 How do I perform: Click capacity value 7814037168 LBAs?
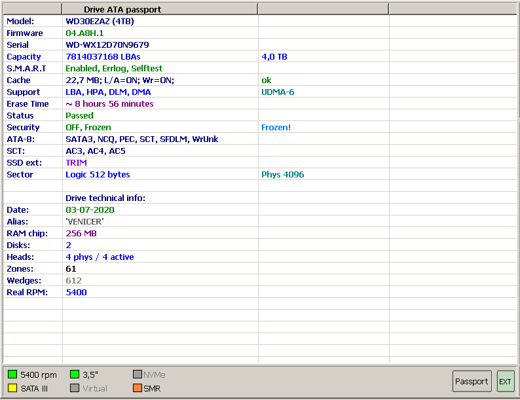(103, 57)
